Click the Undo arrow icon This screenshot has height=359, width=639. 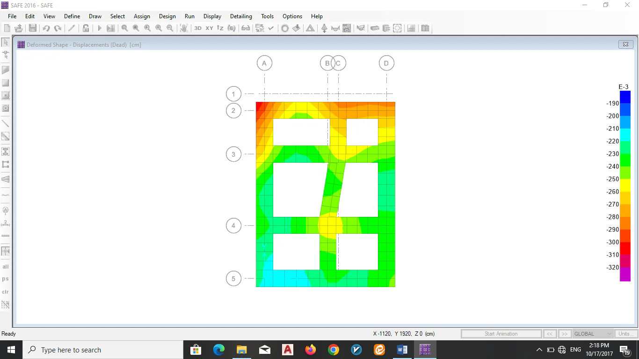point(46,28)
